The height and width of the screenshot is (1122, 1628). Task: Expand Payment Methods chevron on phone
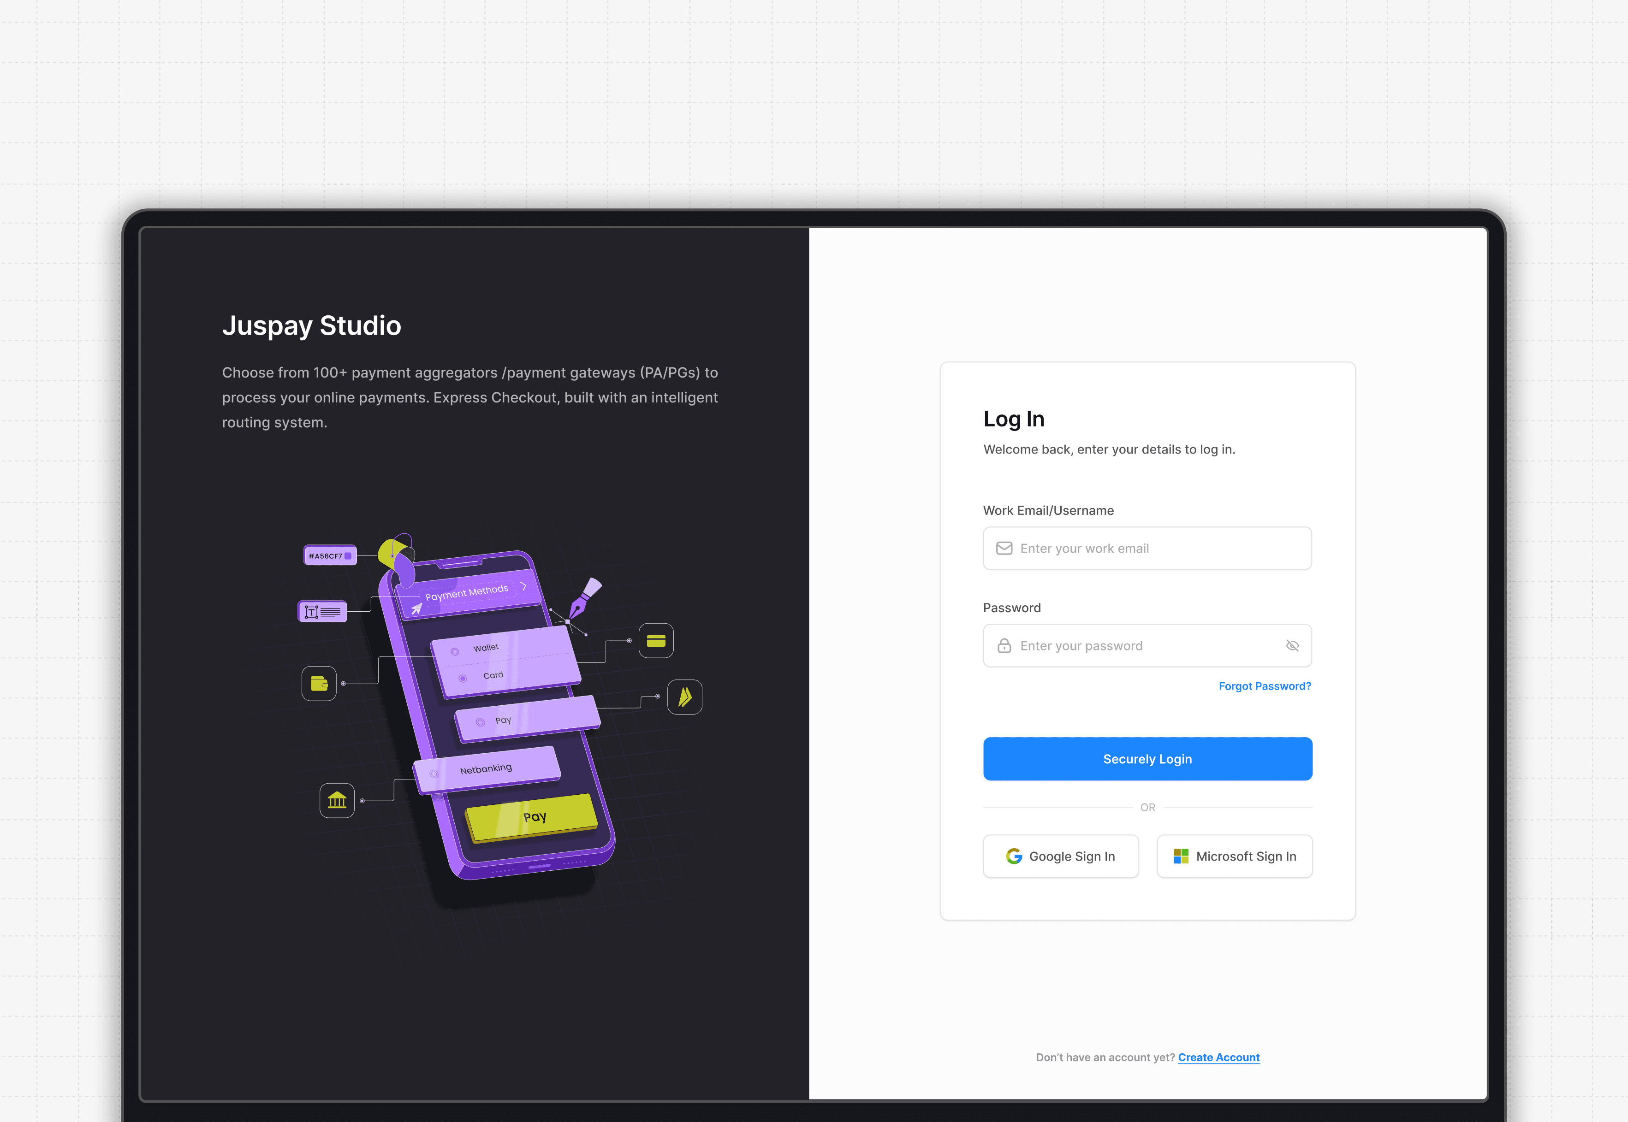point(523,586)
